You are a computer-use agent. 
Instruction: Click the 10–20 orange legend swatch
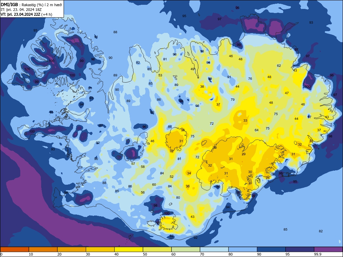pyautogui.click(x=43, y=249)
